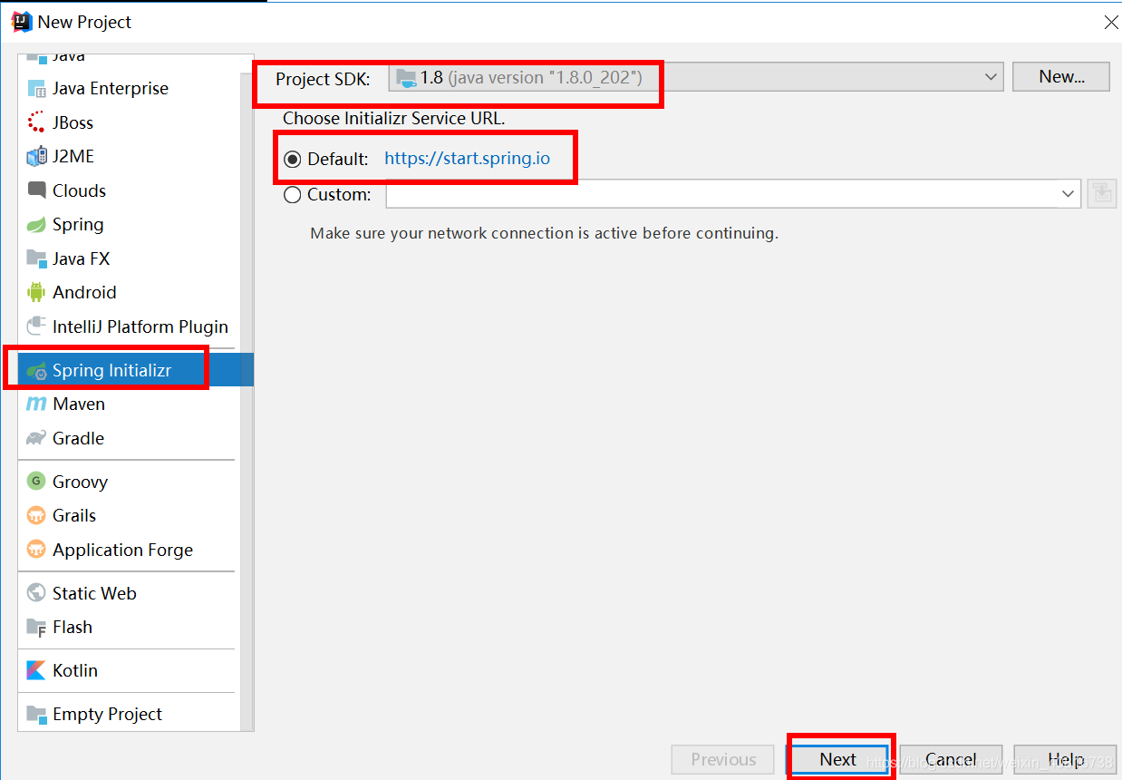This screenshot has height=780, width=1122.
Task: Select the JBoss list row label
Action: tap(73, 122)
